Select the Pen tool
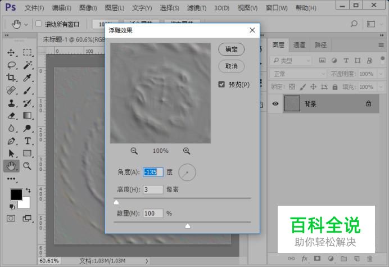The image size is (389, 267). pyautogui.click(x=11, y=141)
